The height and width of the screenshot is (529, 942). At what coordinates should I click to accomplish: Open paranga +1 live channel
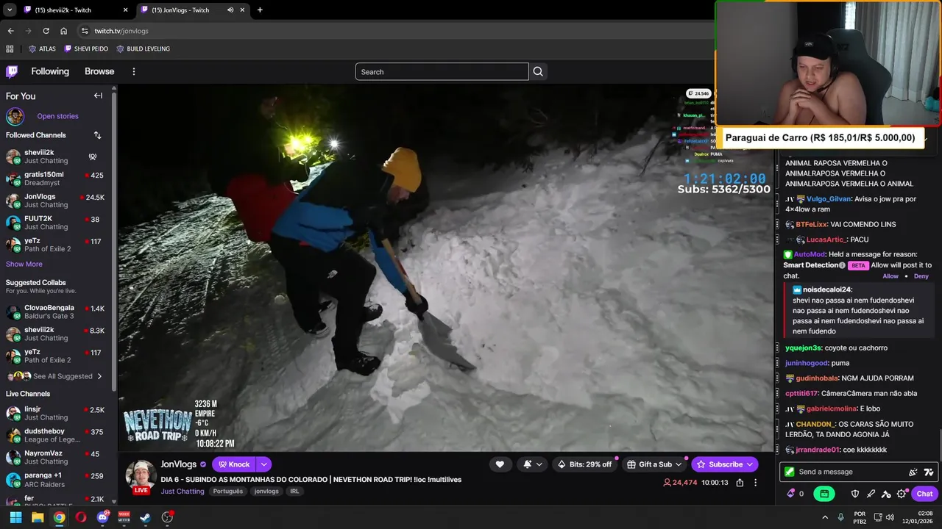[x=56, y=479]
